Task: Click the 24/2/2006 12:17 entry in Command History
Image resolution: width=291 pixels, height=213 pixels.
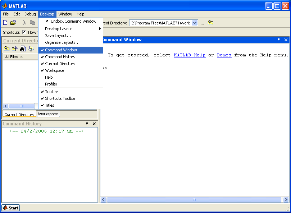Action: [47, 131]
